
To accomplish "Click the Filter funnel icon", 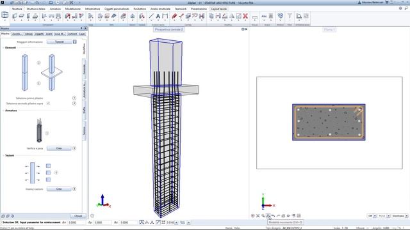I will [290, 16].
